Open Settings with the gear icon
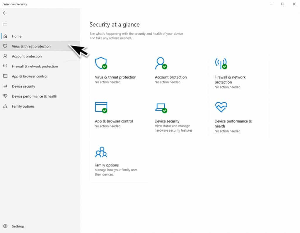The image size is (300, 233). click(6, 226)
